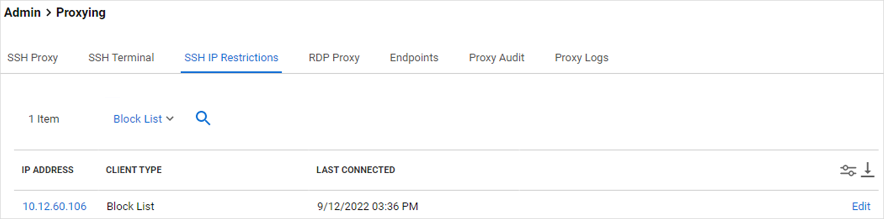Image resolution: width=884 pixels, height=219 pixels.
Task: Show the Proxy Logs tab
Action: click(x=581, y=58)
